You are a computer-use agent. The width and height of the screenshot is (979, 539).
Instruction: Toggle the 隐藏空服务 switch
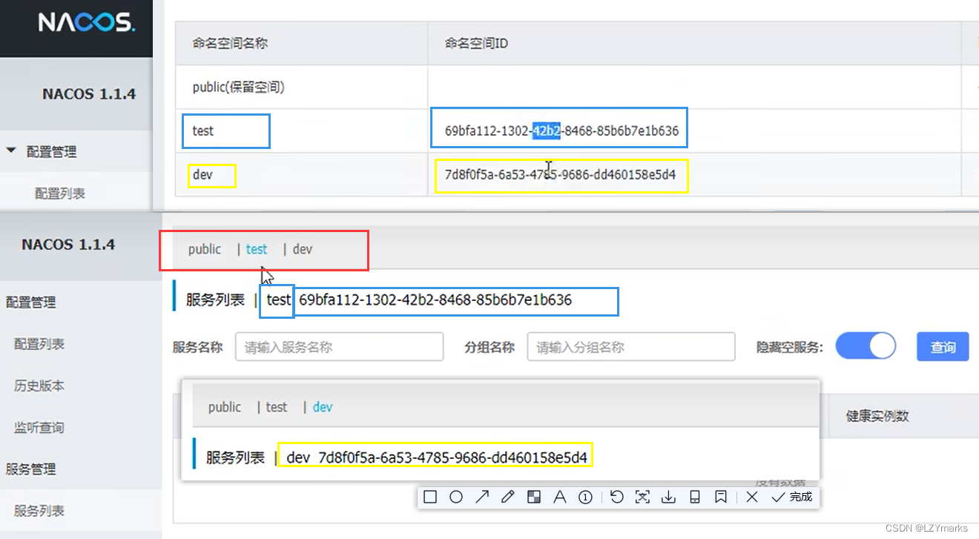(x=866, y=346)
